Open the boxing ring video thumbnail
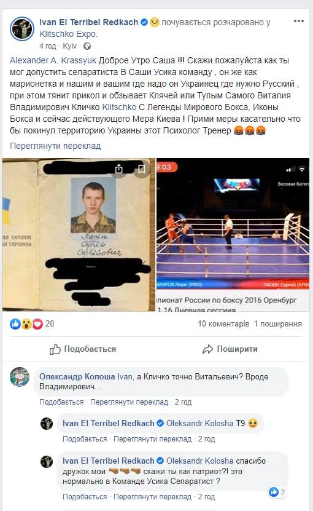The image size is (313, 511). click(233, 235)
